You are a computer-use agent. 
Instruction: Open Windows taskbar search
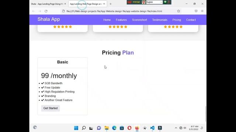84,128
